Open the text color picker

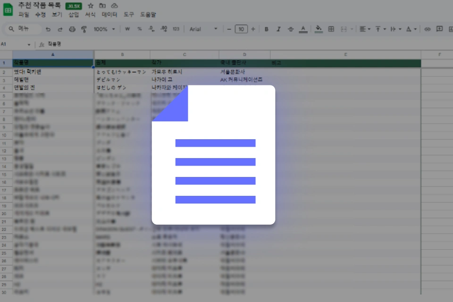(x=303, y=29)
